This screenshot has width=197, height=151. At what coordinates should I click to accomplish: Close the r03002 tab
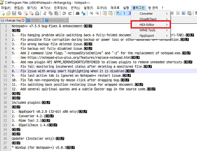coord(42,20)
